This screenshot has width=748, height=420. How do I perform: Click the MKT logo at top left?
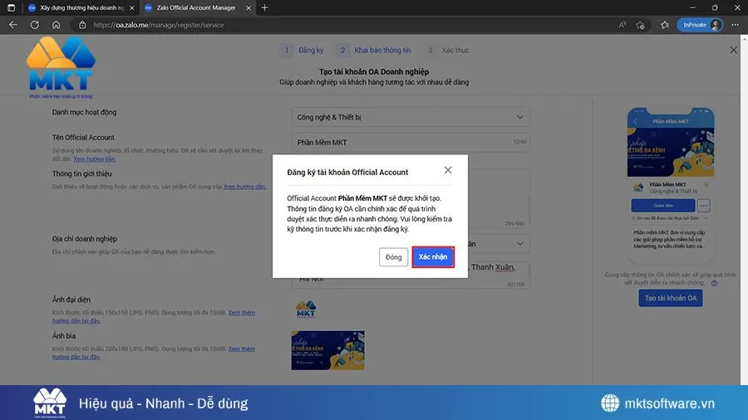(61, 67)
